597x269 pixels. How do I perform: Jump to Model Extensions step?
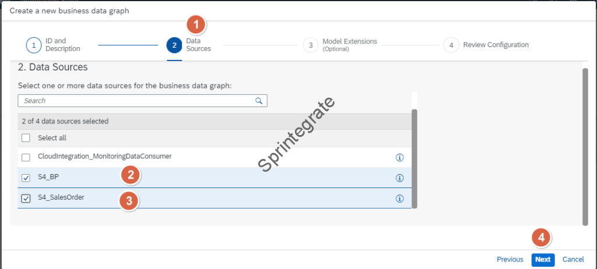click(x=349, y=42)
